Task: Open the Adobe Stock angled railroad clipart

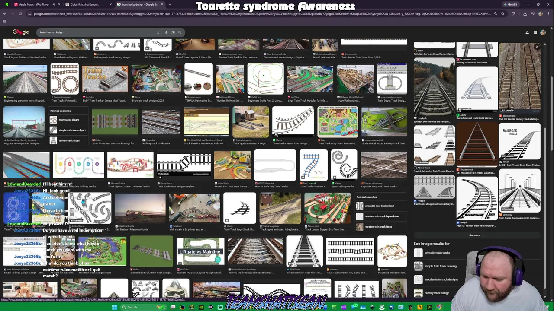Action: (x=434, y=145)
